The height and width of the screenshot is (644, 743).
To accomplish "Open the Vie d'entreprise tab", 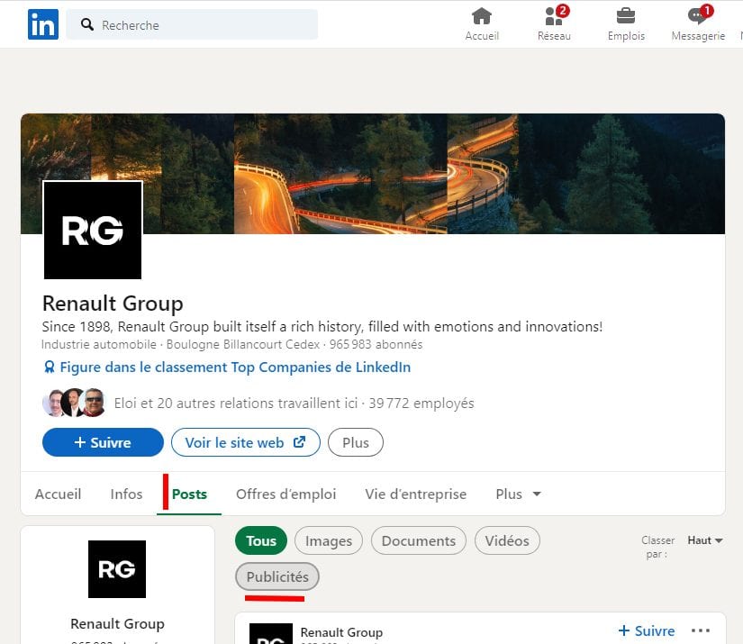I will coord(415,494).
